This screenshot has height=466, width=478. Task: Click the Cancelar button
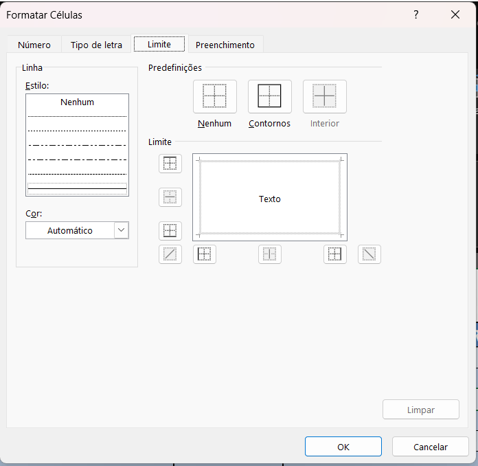point(431,447)
